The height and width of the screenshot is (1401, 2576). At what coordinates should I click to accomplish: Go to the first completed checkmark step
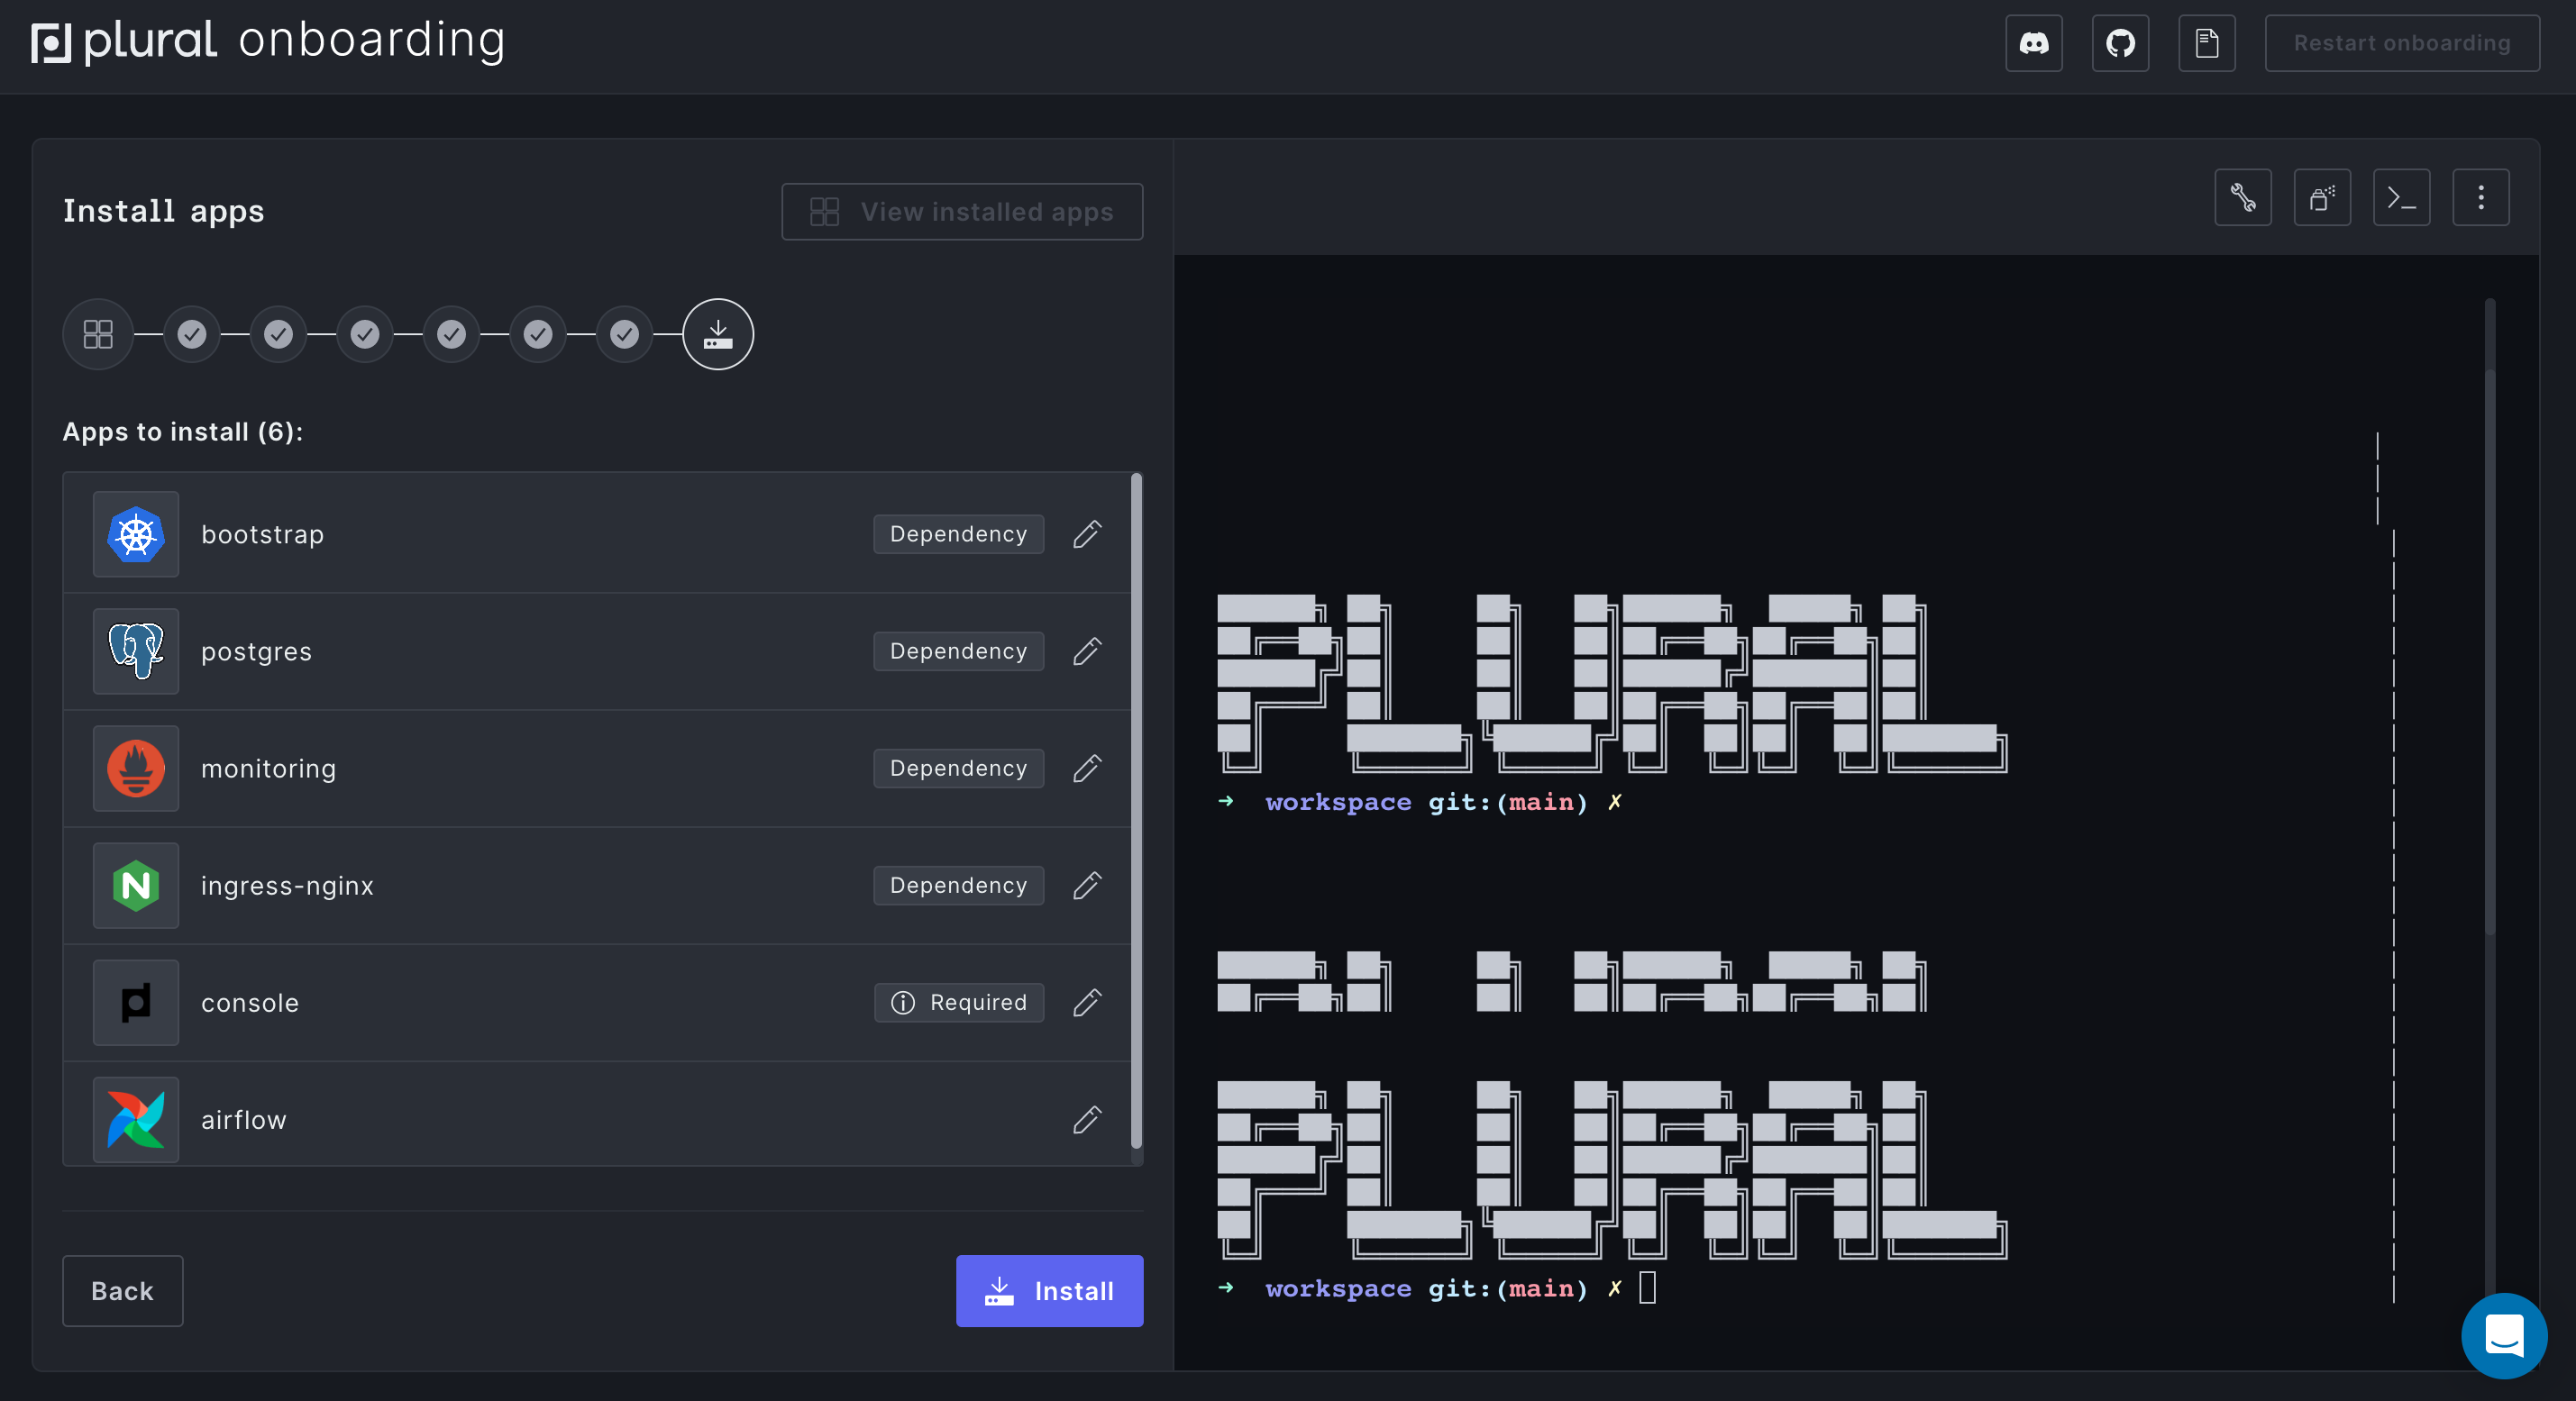tap(192, 333)
